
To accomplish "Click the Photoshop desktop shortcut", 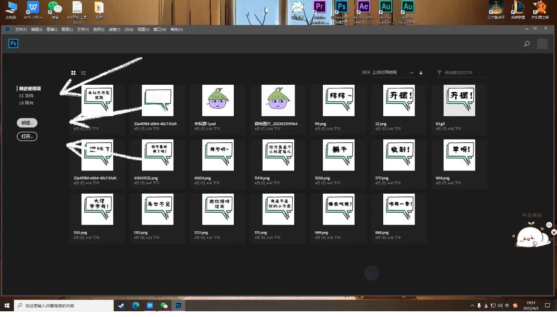I will pyautogui.click(x=341, y=12).
